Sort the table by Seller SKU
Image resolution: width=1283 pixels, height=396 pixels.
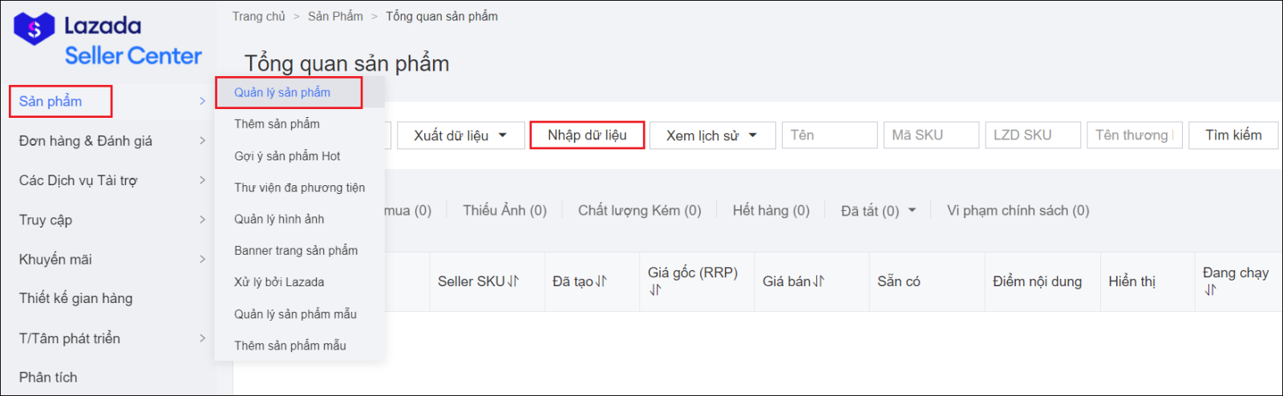(x=513, y=281)
